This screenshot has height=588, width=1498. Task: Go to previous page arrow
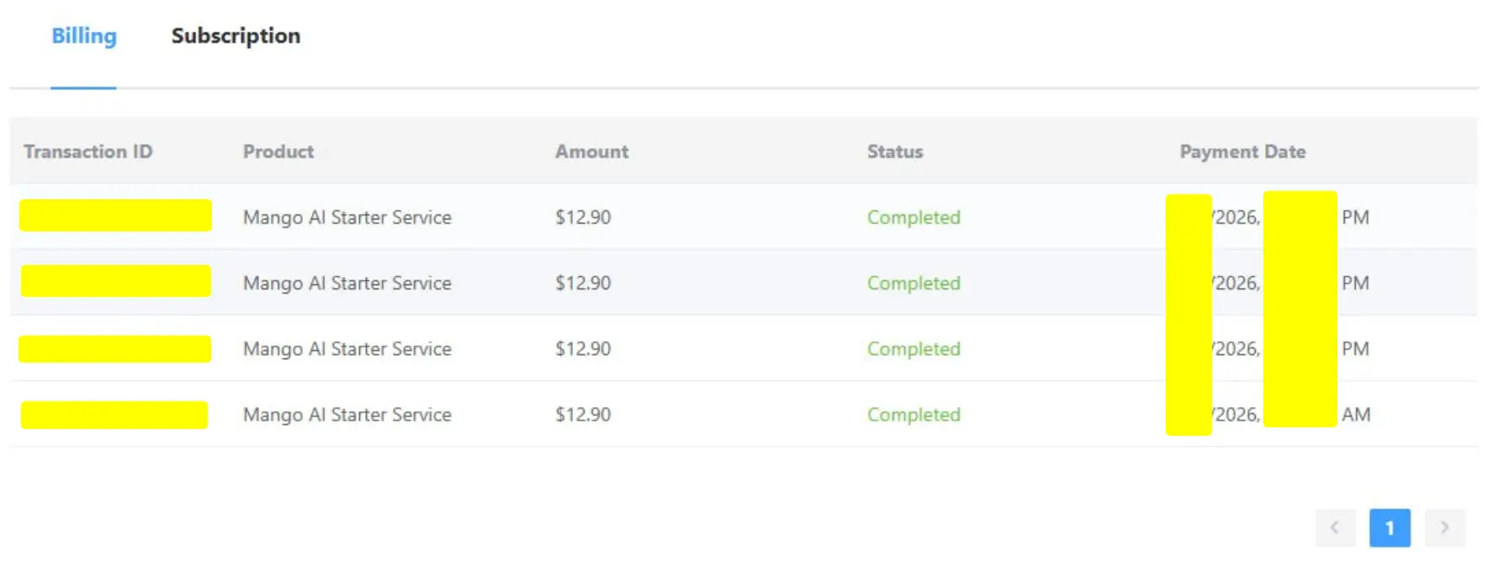(1335, 527)
